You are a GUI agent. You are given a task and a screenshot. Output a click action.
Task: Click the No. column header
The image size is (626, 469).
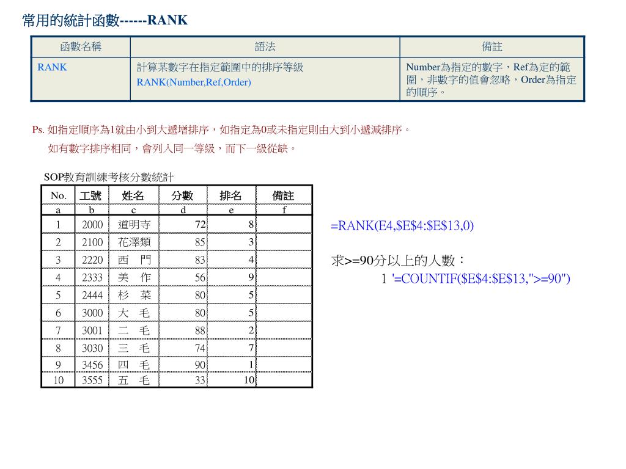click(x=58, y=195)
